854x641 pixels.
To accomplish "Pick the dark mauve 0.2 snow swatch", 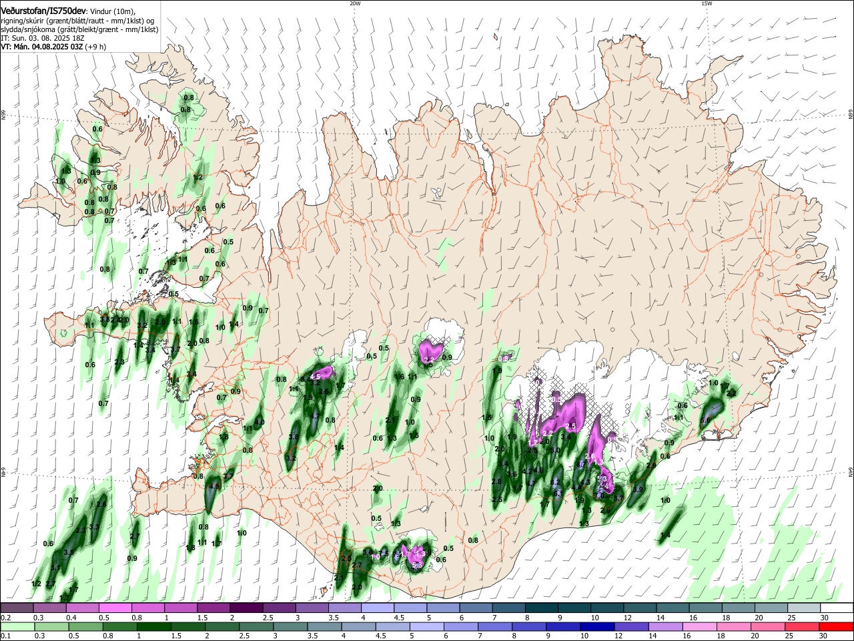I will pos(17,608).
